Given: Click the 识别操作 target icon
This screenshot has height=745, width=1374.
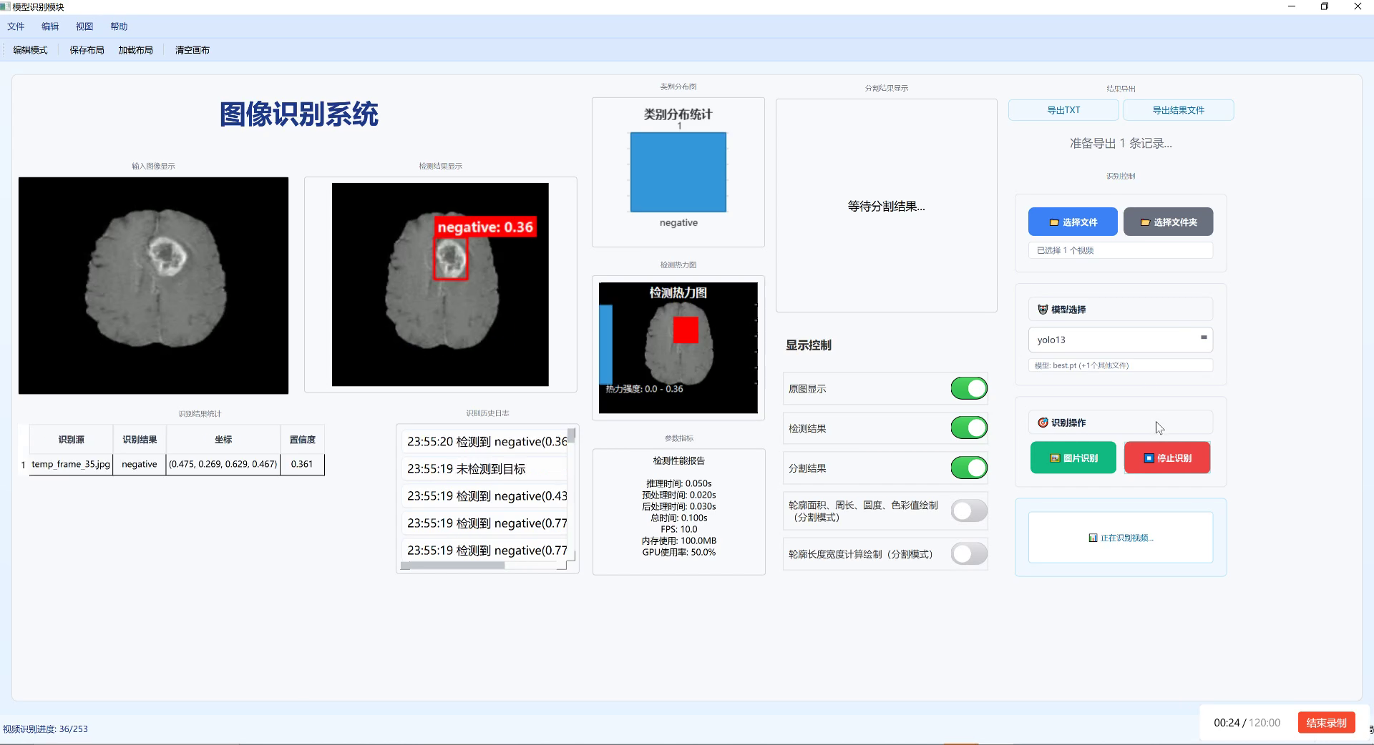Looking at the screenshot, I should pos(1043,423).
